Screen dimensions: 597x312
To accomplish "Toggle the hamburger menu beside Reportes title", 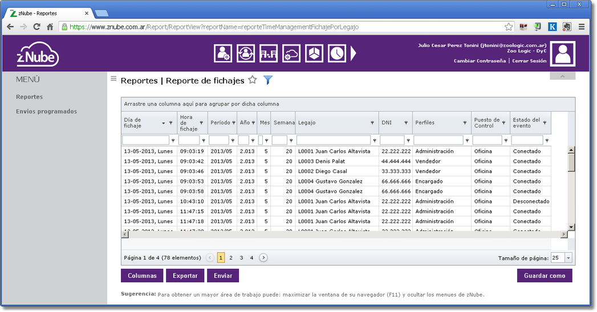I will pyautogui.click(x=113, y=79).
